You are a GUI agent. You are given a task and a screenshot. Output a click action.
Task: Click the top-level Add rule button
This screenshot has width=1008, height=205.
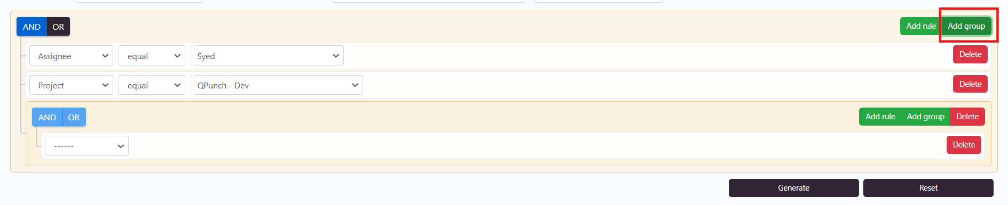click(921, 26)
